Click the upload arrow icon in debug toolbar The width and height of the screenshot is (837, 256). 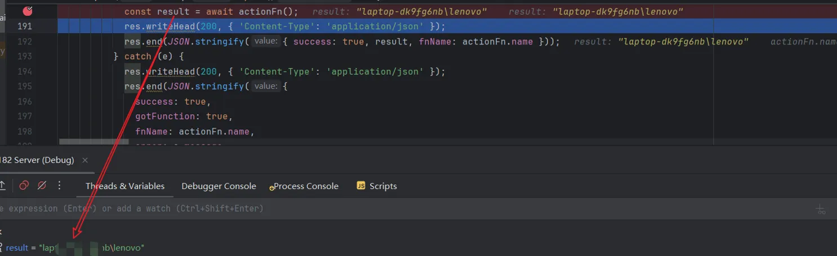tap(3, 186)
